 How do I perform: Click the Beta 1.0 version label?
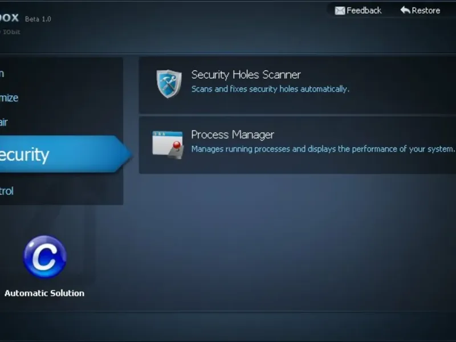[38, 19]
